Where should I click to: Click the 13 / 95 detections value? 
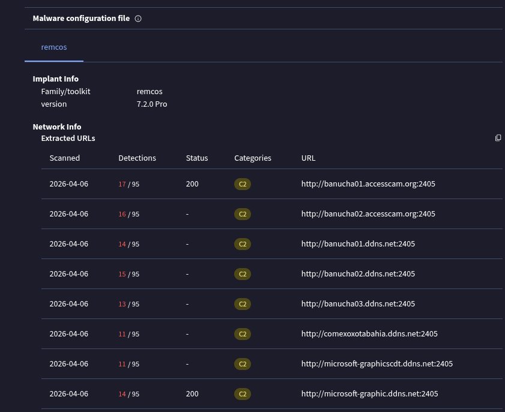129,304
